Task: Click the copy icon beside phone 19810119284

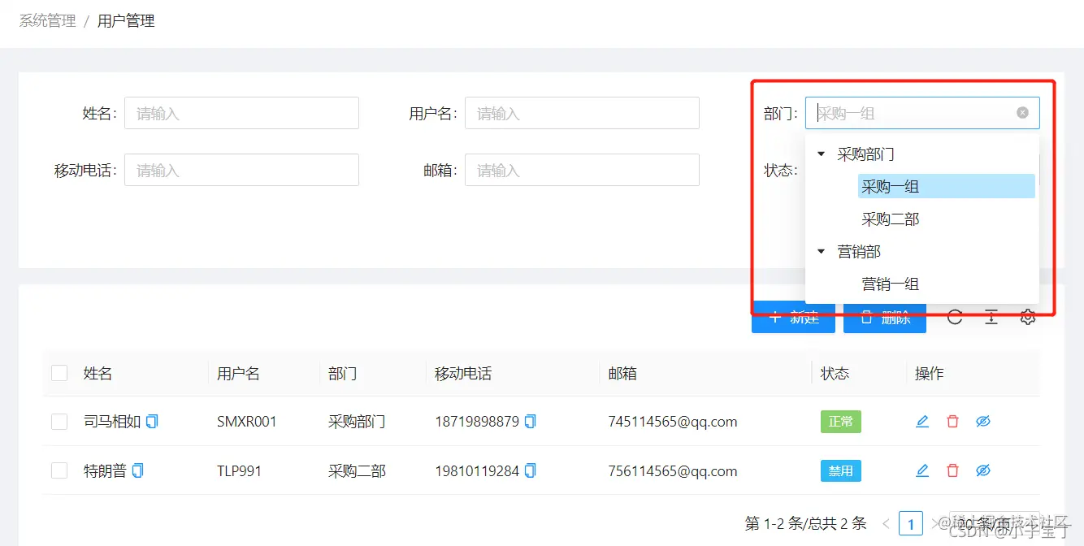Action: tap(529, 470)
